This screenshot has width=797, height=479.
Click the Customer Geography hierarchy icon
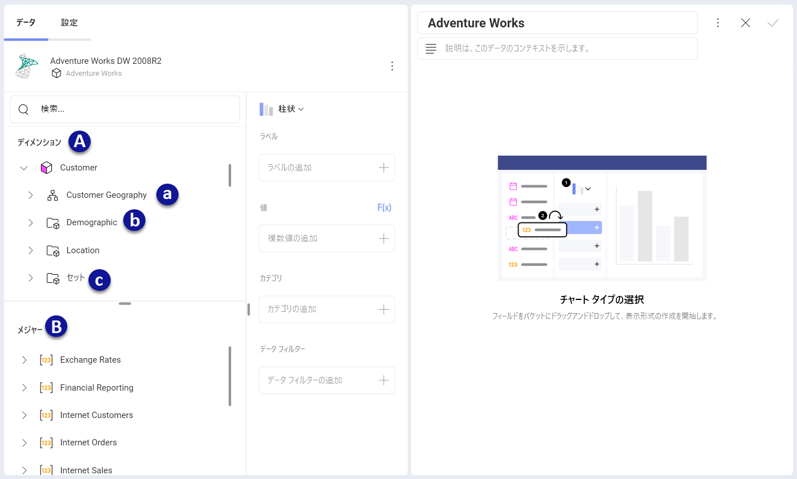pyautogui.click(x=53, y=195)
